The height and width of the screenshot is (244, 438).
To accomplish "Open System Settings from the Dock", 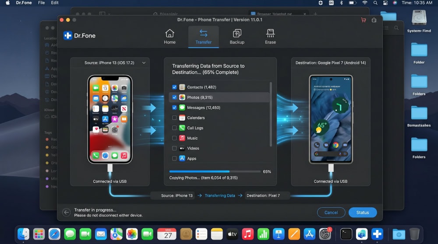I will click(325, 234).
